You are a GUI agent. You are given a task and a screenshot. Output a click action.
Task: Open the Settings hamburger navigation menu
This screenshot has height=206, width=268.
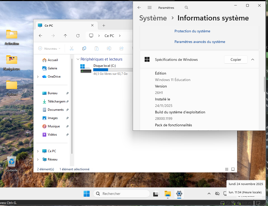tap(150, 8)
